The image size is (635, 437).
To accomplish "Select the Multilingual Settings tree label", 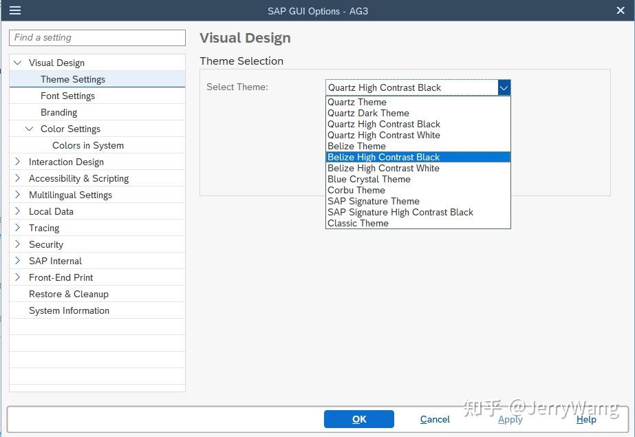I will [70, 195].
